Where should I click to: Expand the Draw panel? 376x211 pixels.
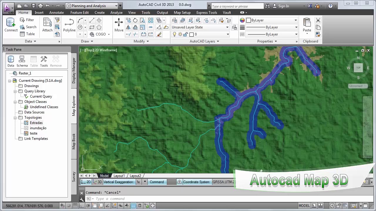[87, 41]
